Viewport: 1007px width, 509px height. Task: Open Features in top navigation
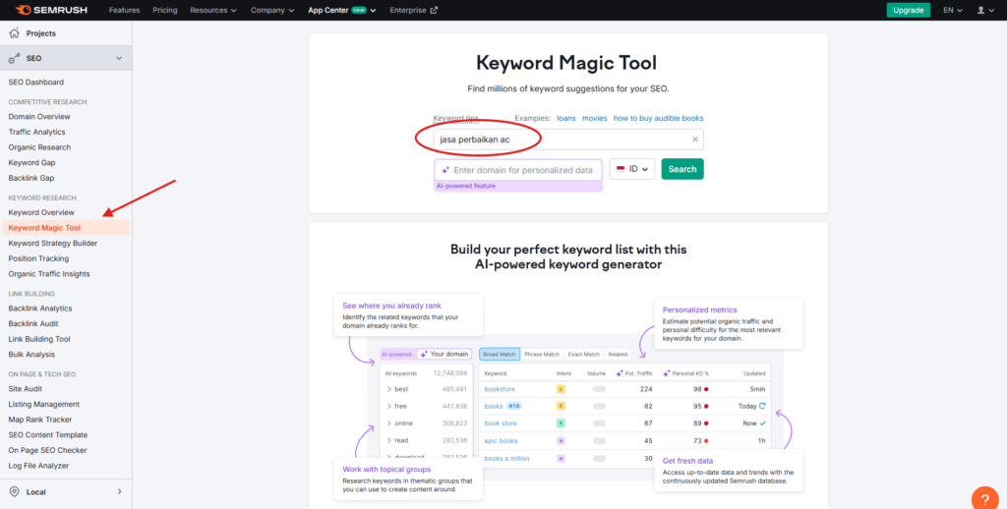(124, 10)
